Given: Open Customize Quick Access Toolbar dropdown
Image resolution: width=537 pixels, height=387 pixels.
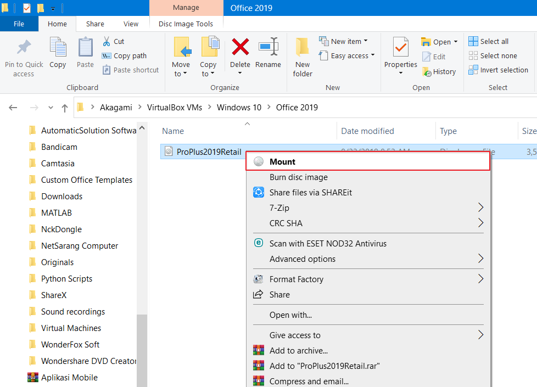Looking at the screenshot, I should (x=53, y=8).
